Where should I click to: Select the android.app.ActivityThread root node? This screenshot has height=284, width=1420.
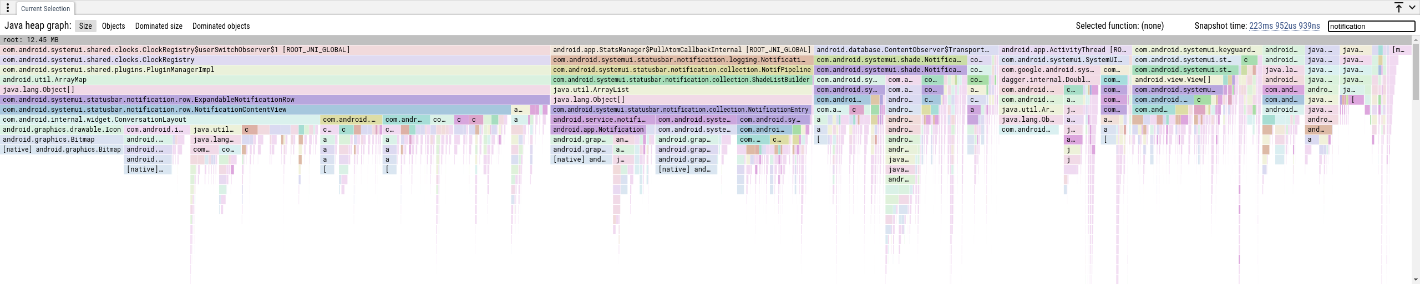[1064, 50]
